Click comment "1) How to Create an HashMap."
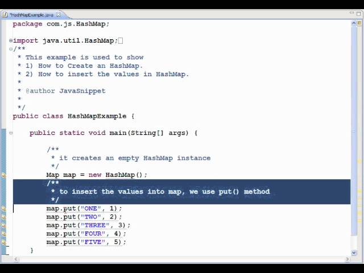 tap(84, 66)
